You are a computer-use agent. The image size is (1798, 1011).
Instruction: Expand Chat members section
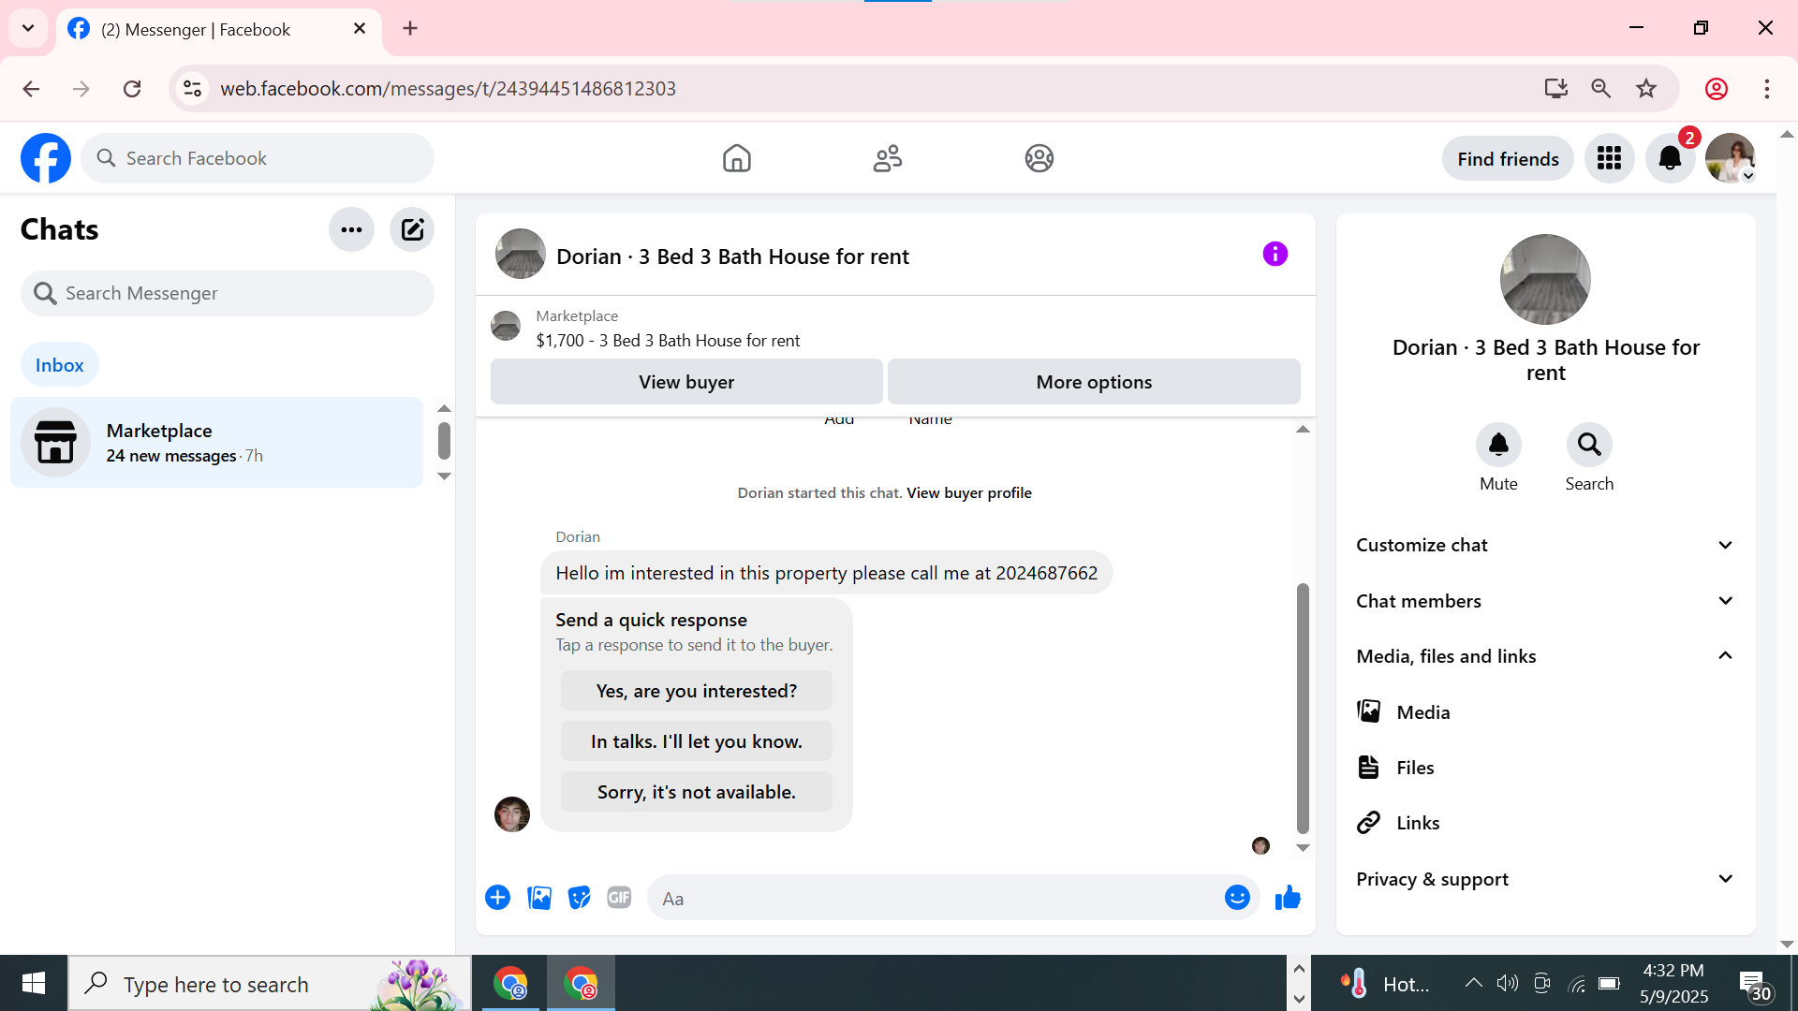click(x=1545, y=601)
